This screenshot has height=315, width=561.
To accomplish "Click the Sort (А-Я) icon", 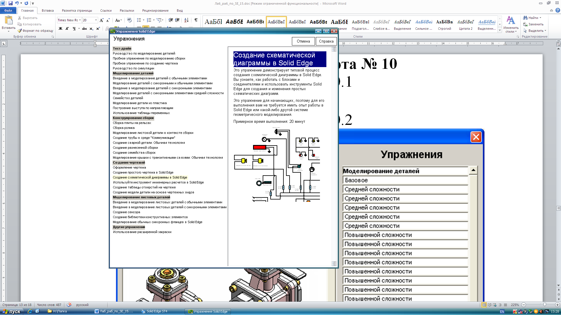I will tap(186, 20).
